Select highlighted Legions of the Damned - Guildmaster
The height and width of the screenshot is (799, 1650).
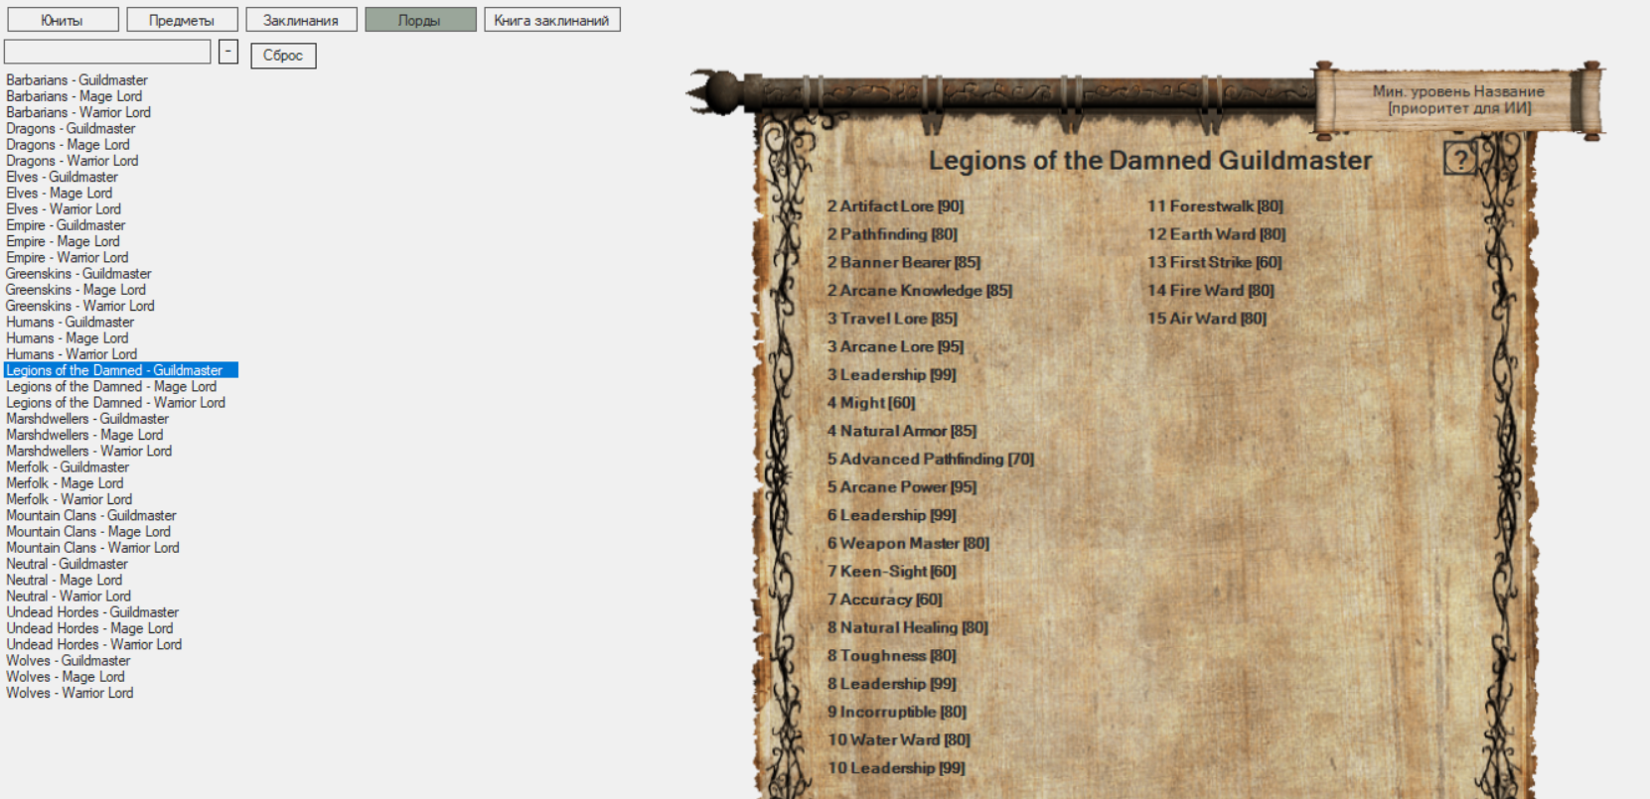click(120, 370)
